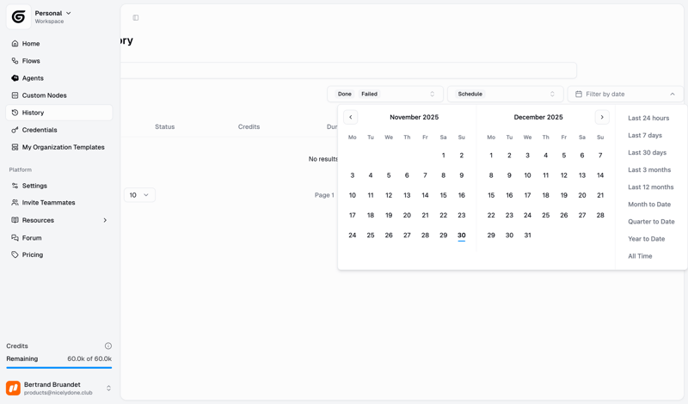Open Settings page
Screen dimensions: 688x404
pos(59,186)
